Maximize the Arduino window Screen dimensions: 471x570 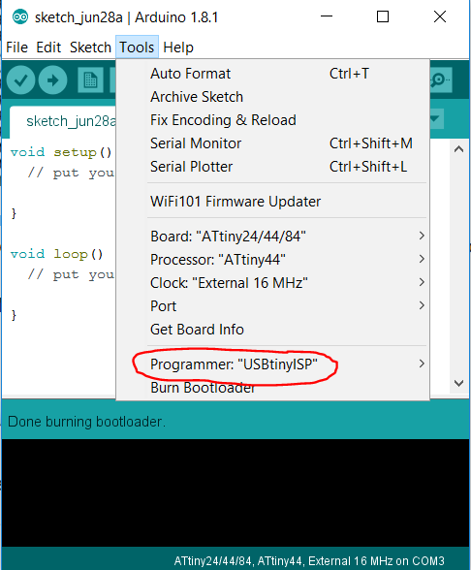(x=382, y=16)
